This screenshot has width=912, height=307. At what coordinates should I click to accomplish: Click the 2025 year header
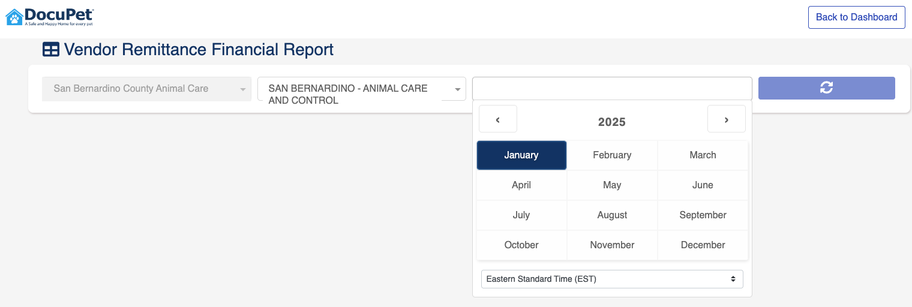(x=612, y=122)
